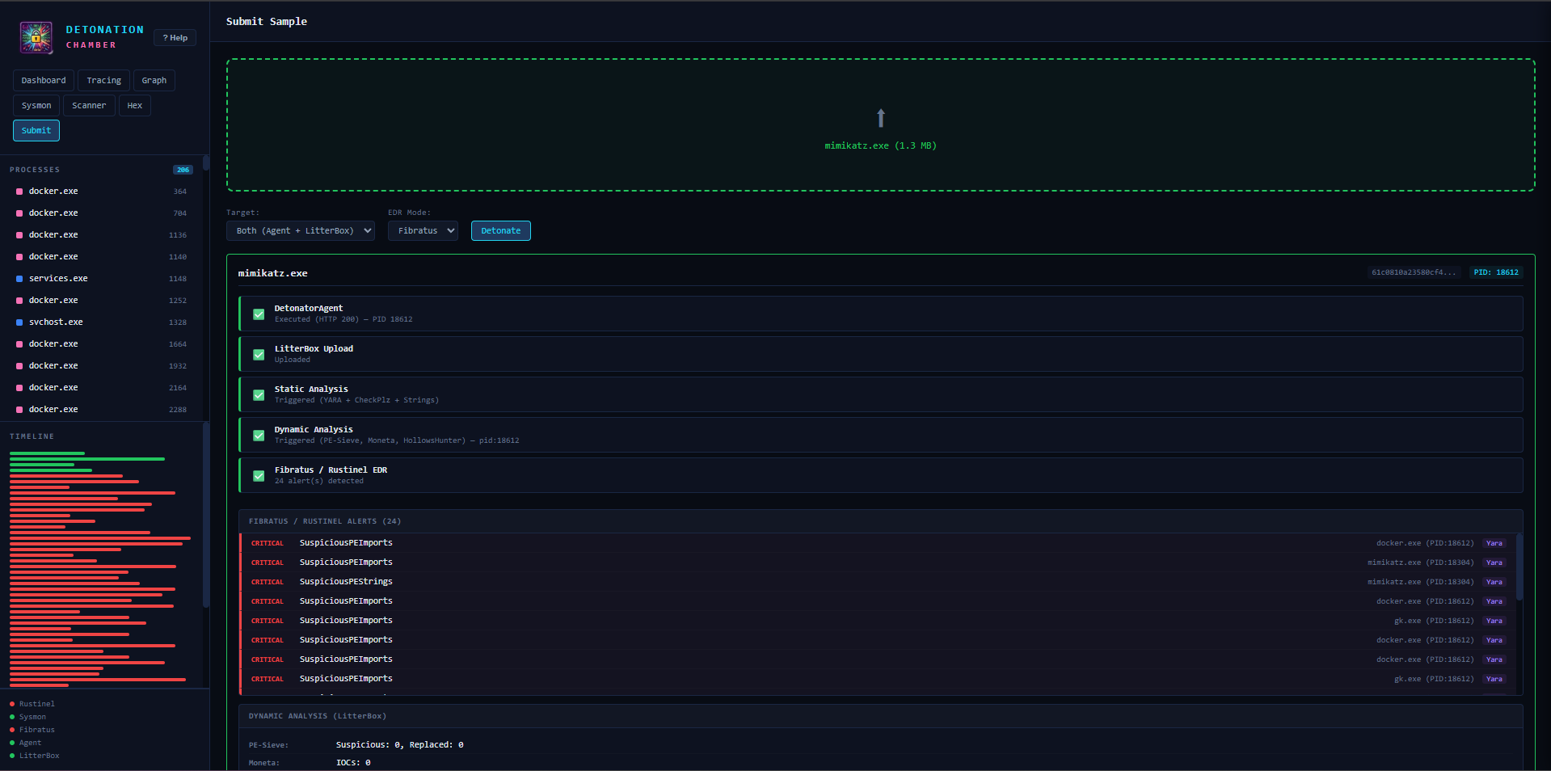Select svchost.exe process PID 1328
This screenshot has height=771, width=1551.
pyautogui.click(x=101, y=322)
